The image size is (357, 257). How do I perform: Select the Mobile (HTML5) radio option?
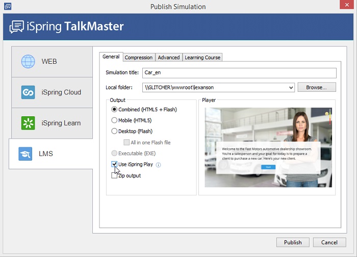tap(114, 120)
